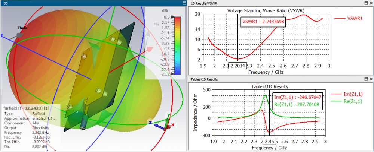374x152 pixels.
Task: Click the Component value Abs
Action: coord(35,123)
